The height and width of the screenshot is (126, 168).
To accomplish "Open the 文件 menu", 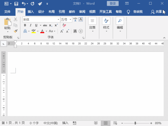I will pyautogui.click(x=7, y=12).
